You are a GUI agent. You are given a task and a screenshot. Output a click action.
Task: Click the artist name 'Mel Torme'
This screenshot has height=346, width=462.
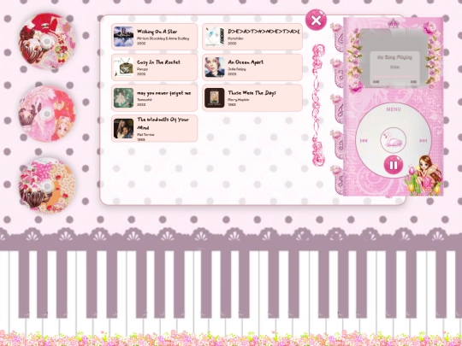[145, 134]
